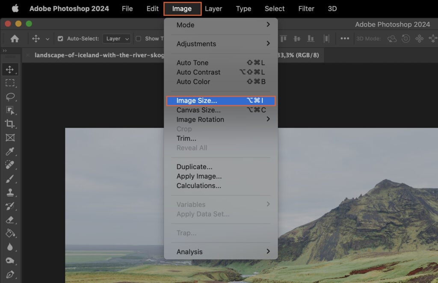
Task: Pick the Eraser tool
Action: pyautogui.click(x=10, y=220)
